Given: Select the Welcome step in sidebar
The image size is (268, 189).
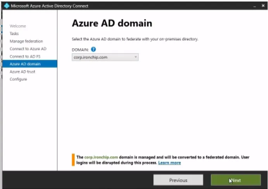Looking at the screenshot, I should click(18, 26).
